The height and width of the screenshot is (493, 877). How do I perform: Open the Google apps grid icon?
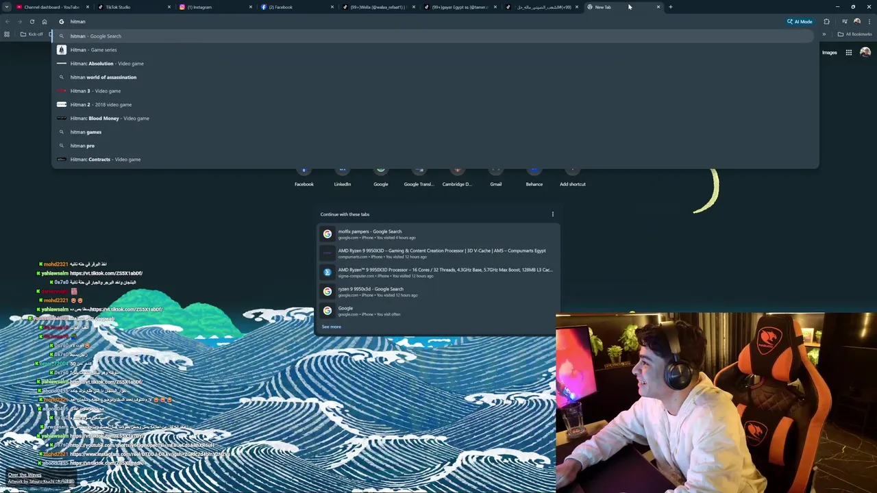pyautogui.click(x=848, y=52)
